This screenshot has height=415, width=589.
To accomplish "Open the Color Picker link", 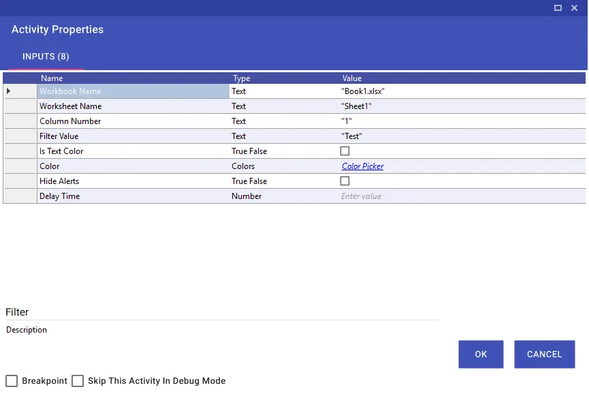I will tap(362, 166).
